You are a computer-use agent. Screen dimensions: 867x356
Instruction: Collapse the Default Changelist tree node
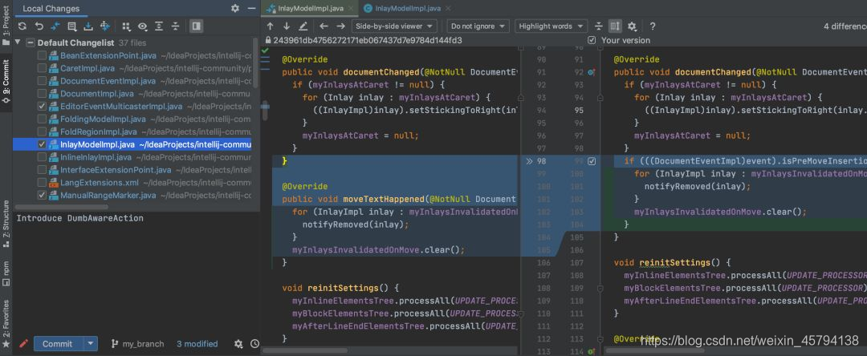(18, 42)
